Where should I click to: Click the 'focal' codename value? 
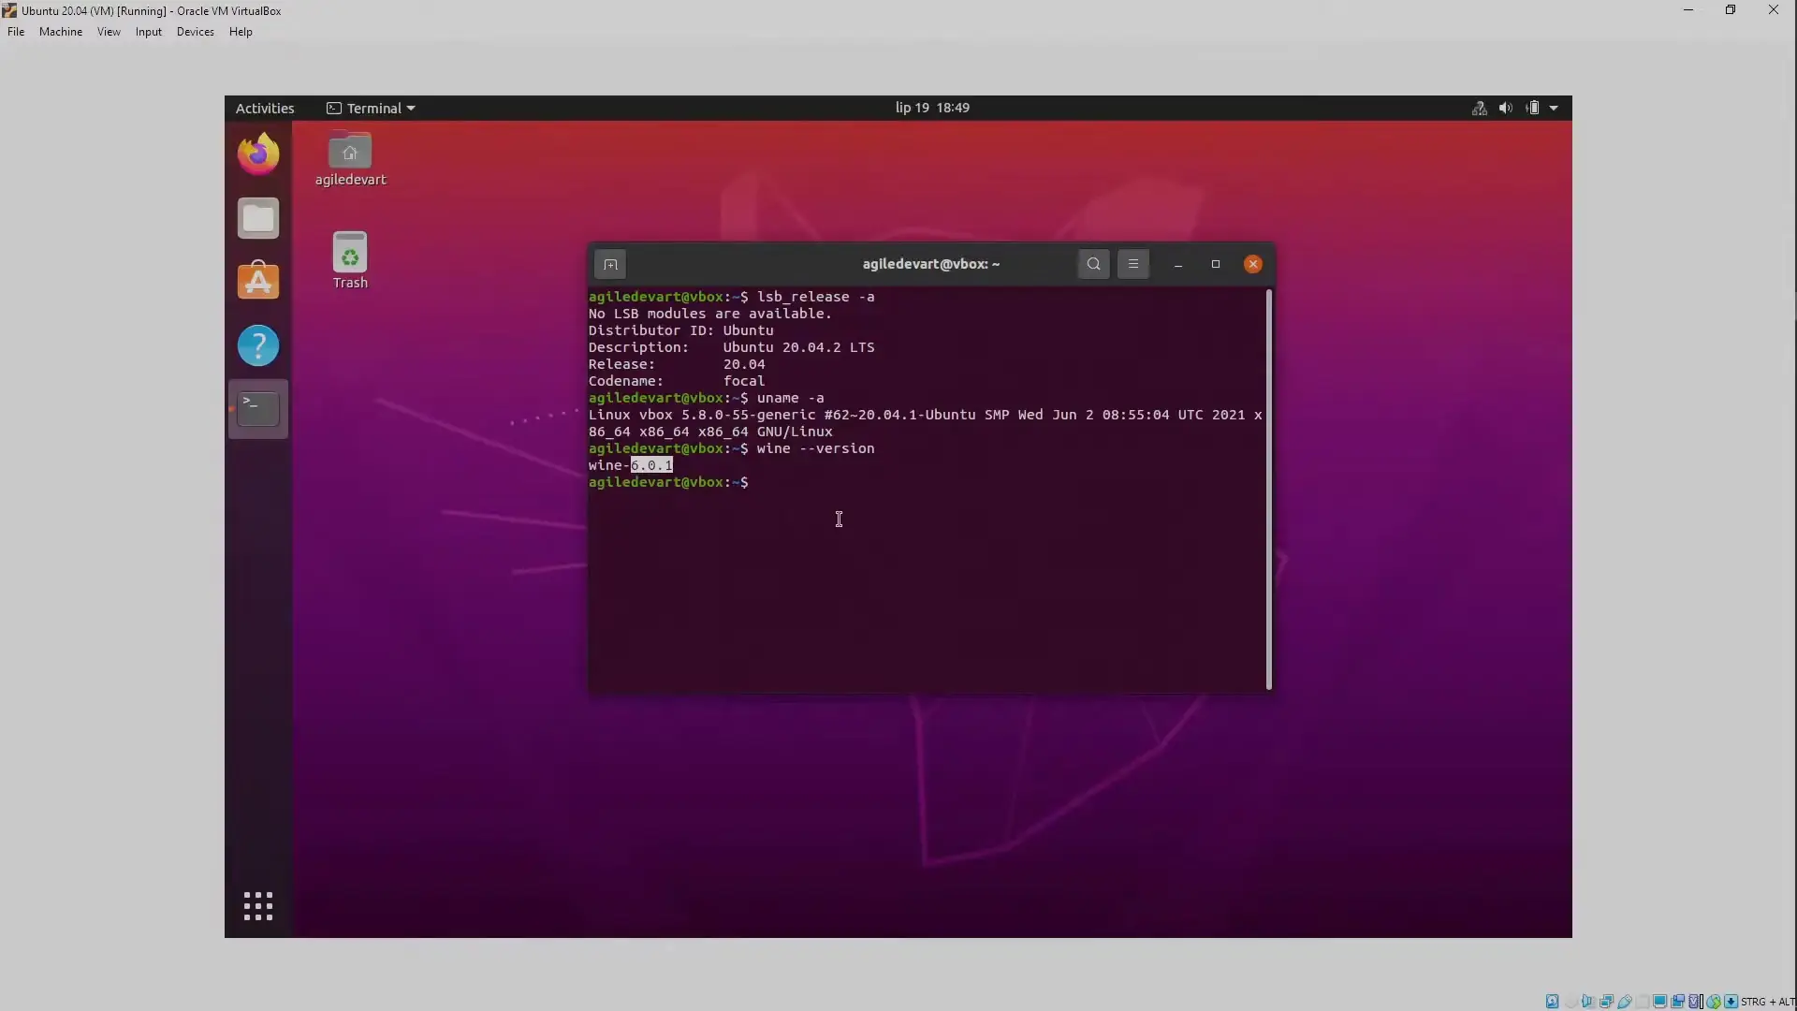[x=744, y=381]
